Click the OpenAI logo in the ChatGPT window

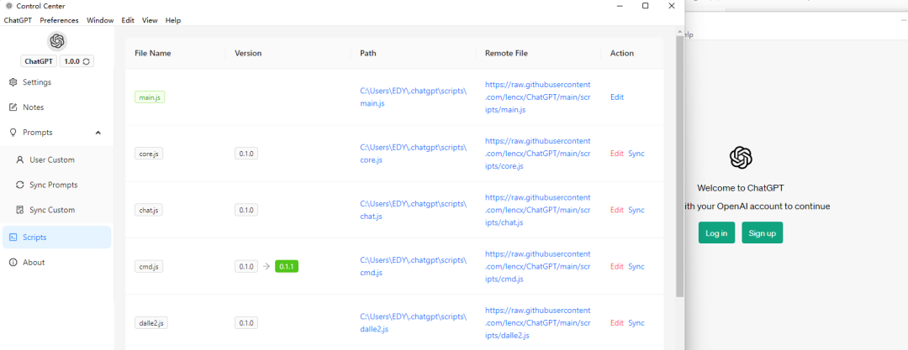click(x=741, y=157)
